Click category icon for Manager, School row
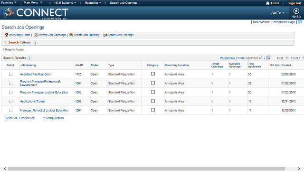Viewport: 304px width, 171px height. point(153,110)
